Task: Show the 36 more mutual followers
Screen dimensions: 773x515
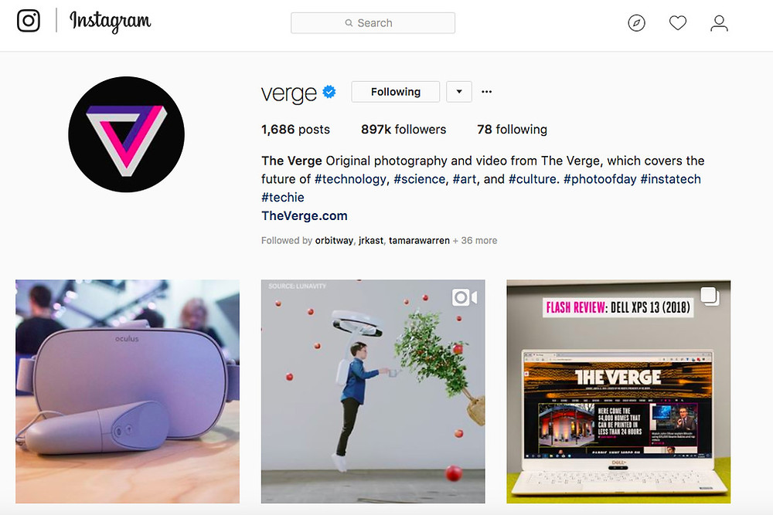Action: pyautogui.click(x=475, y=241)
